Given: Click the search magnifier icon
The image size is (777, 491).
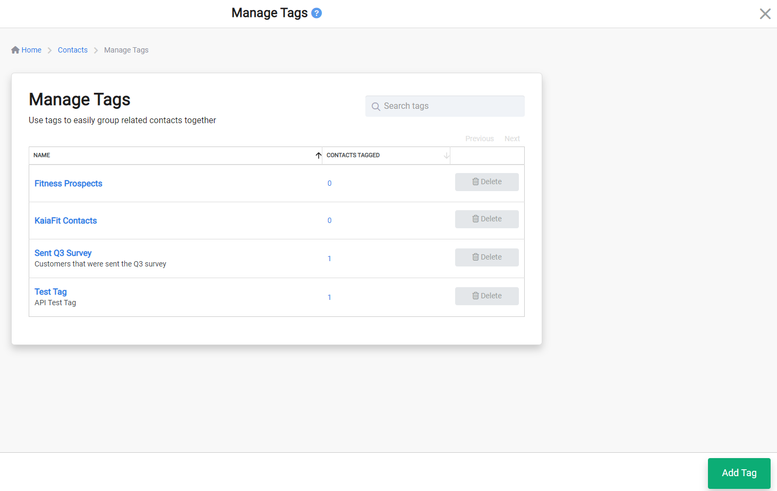Looking at the screenshot, I should tap(375, 107).
